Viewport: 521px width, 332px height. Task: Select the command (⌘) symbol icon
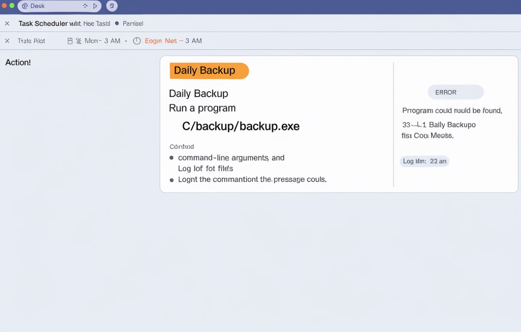pos(79,41)
